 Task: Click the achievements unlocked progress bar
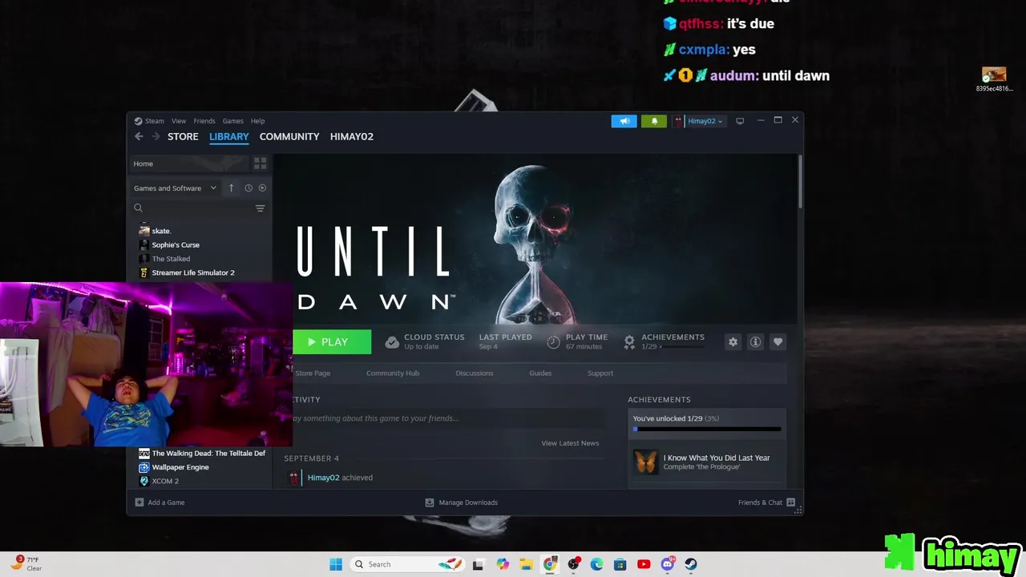click(707, 429)
